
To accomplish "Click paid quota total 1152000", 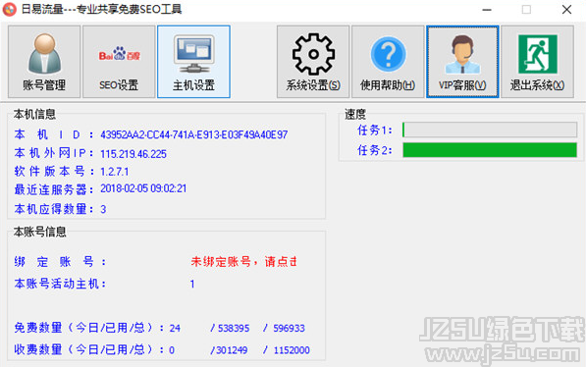I will 292,350.
